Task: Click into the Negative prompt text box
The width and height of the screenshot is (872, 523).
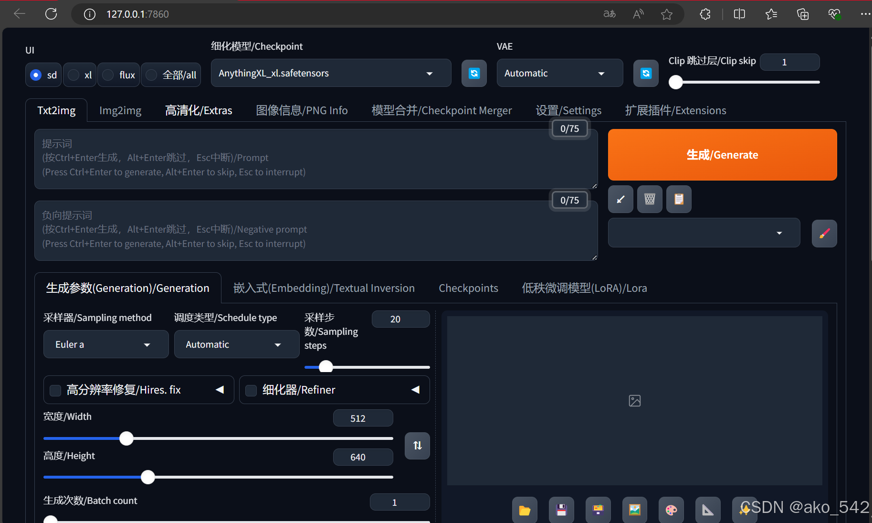Action: point(316,231)
